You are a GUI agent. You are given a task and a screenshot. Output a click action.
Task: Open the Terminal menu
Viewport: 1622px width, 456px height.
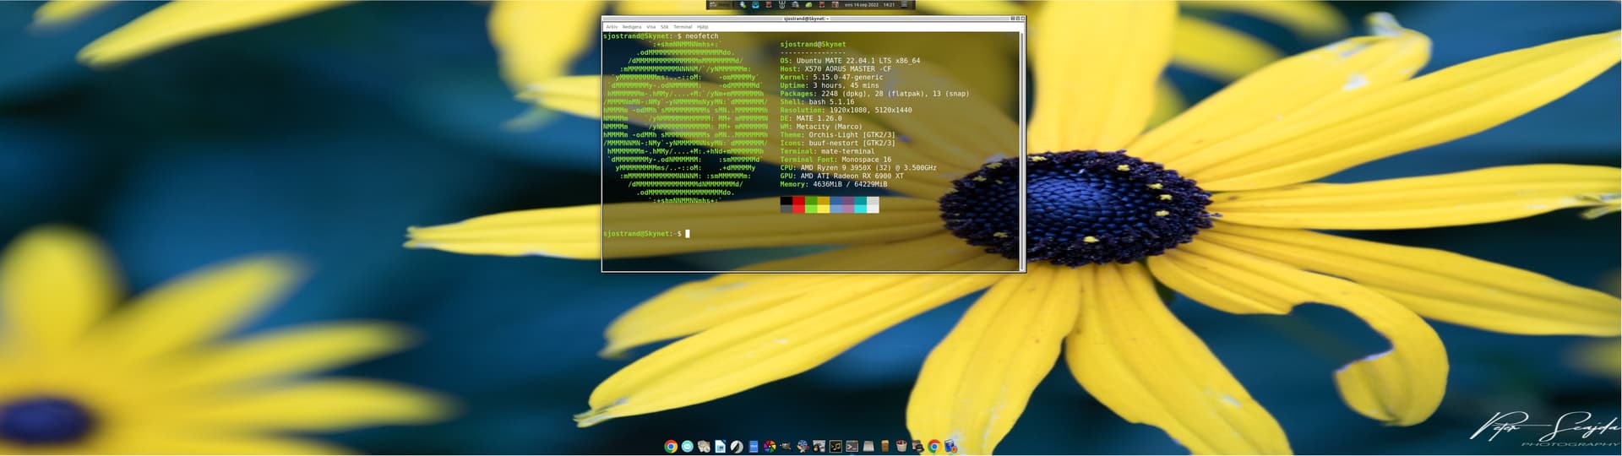(x=683, y=27)
